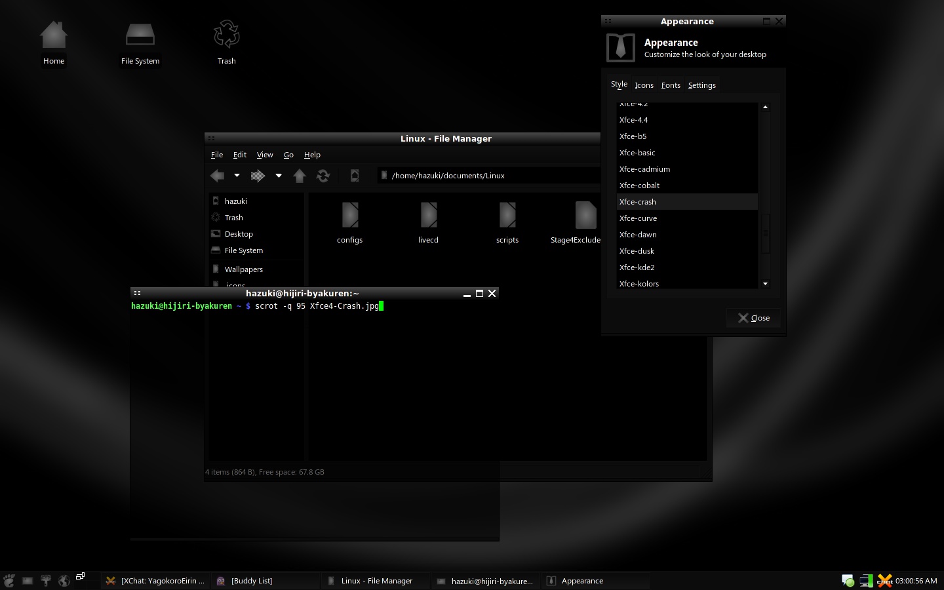
Task: Select the Xfce-basic style
Action: click(x=687, y=153)
